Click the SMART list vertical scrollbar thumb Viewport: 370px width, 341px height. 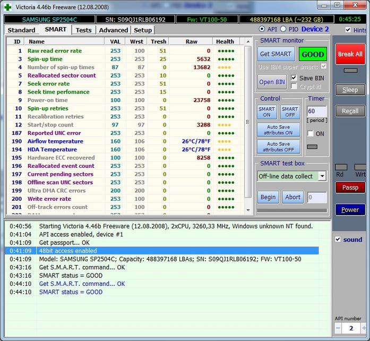click(x=248, y=122)
